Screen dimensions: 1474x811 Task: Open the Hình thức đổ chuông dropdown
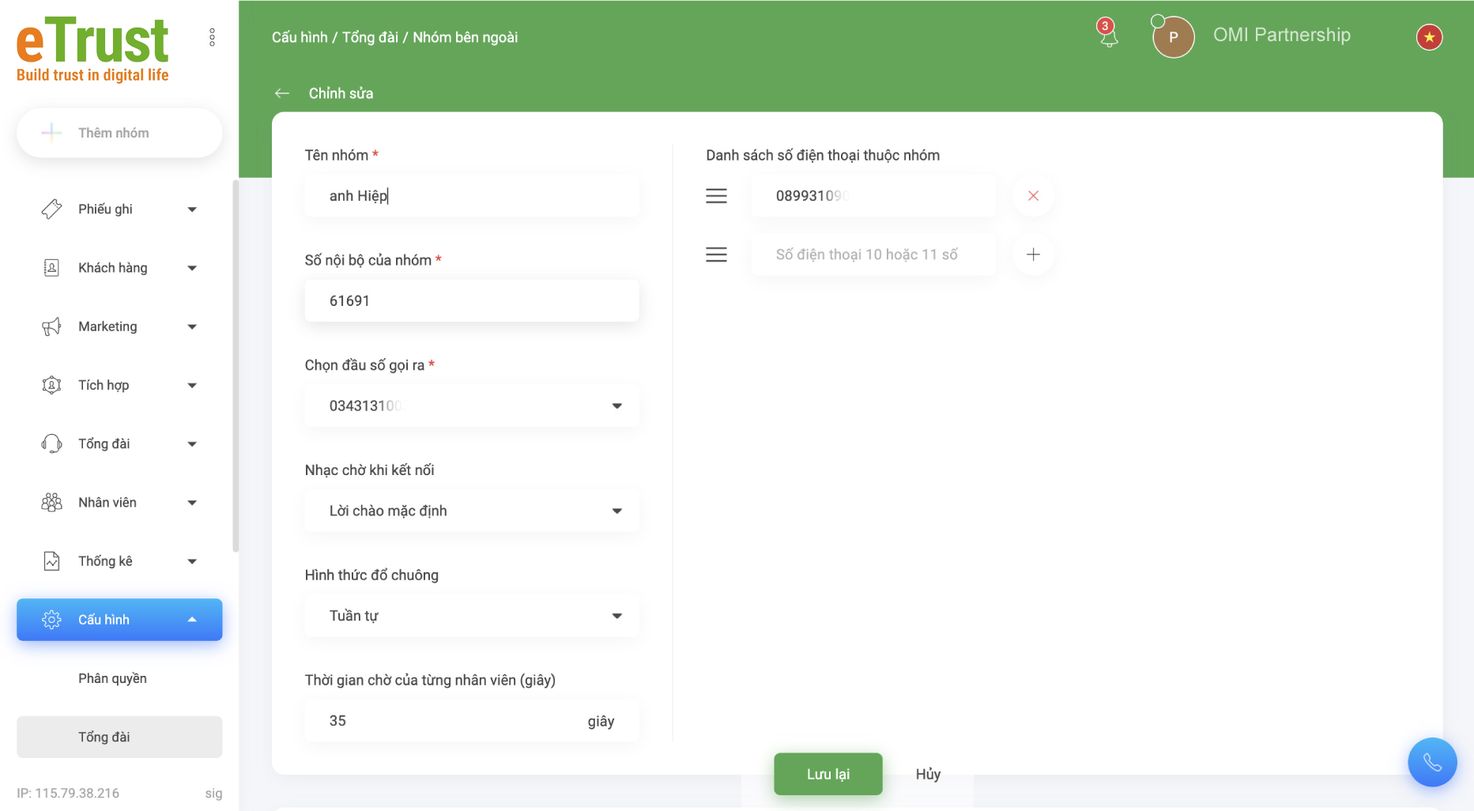click(x=472, y=616)
